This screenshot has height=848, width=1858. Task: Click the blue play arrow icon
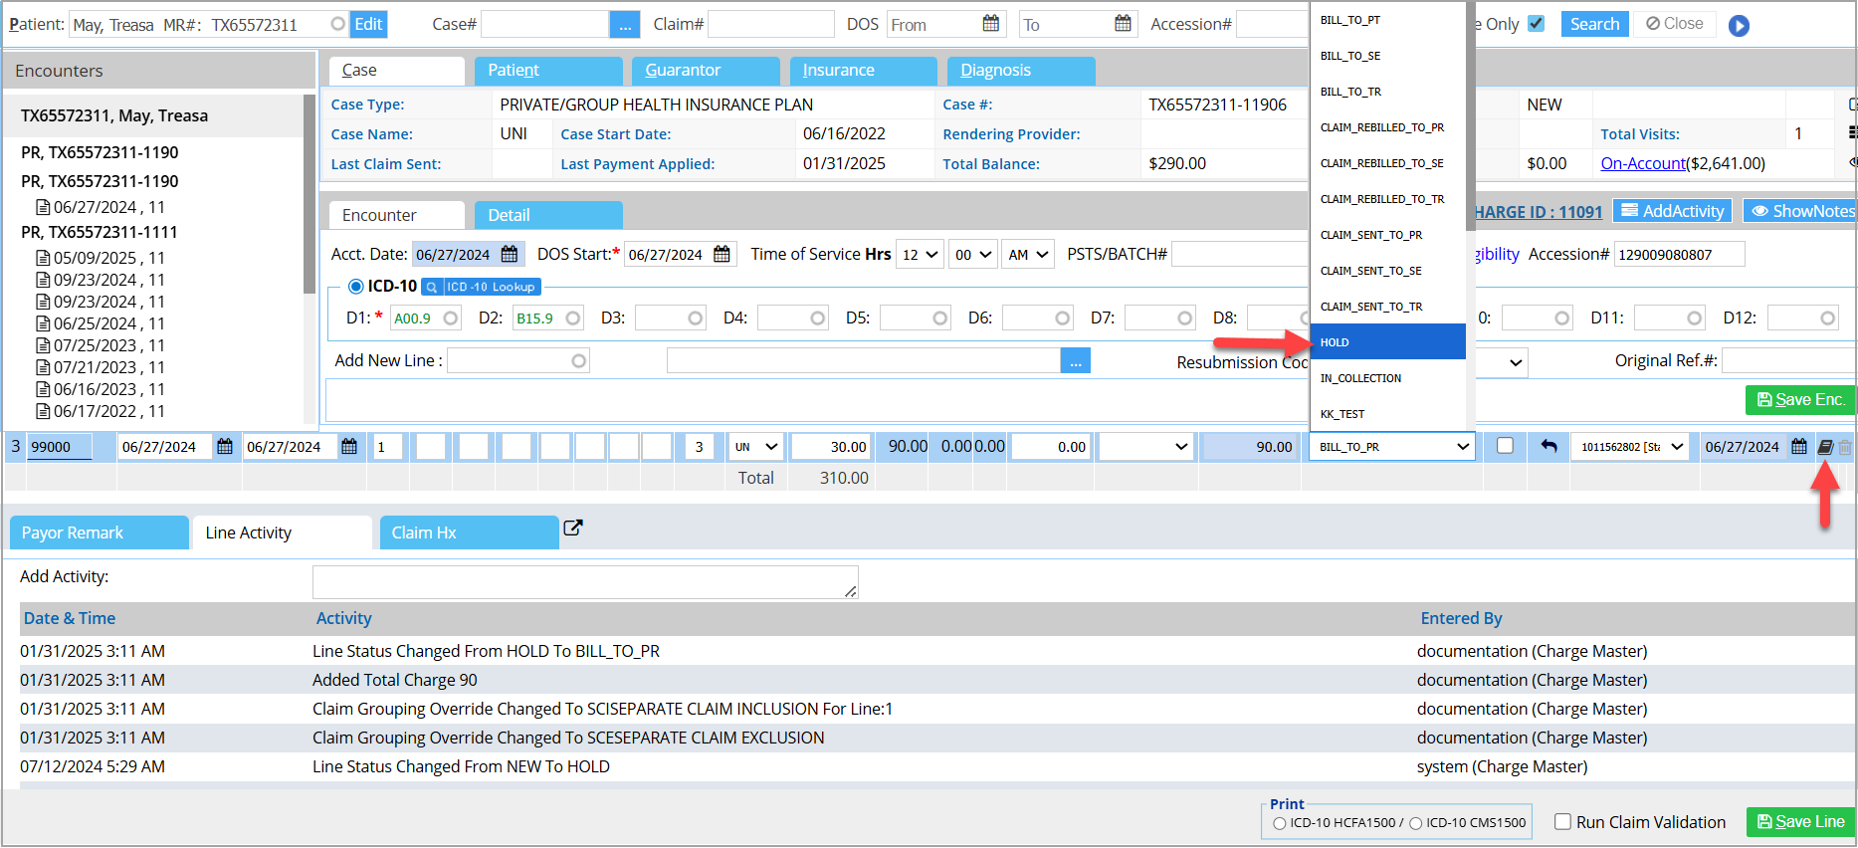coord(1739,26)
